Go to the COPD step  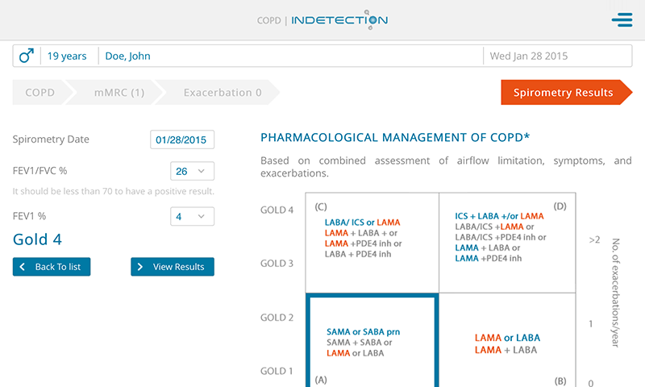[x=40, y=93]
